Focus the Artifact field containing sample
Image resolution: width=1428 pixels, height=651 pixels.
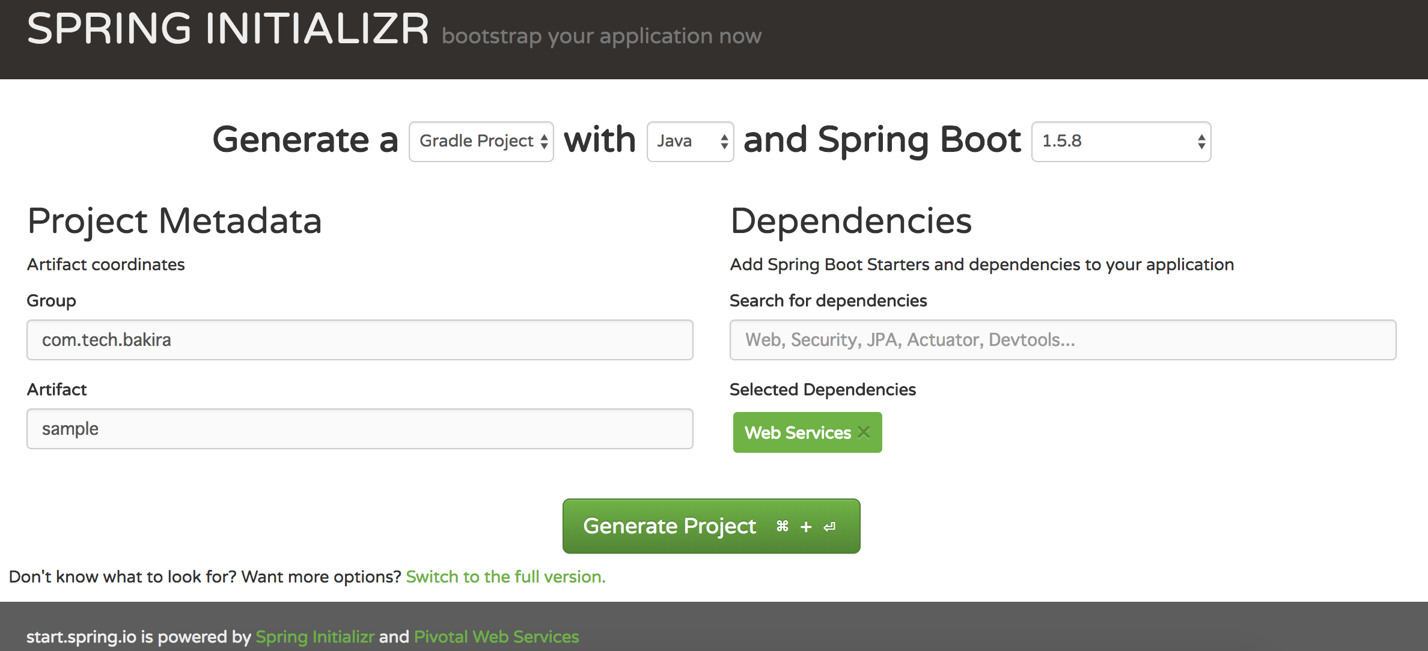(x=360, y=429)
